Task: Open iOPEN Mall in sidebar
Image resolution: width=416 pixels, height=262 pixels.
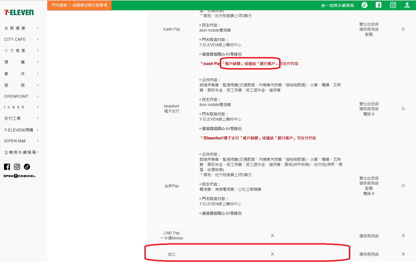Action: point(15,141)
